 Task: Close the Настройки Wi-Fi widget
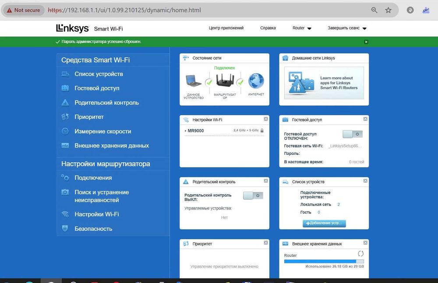point(266,119)
